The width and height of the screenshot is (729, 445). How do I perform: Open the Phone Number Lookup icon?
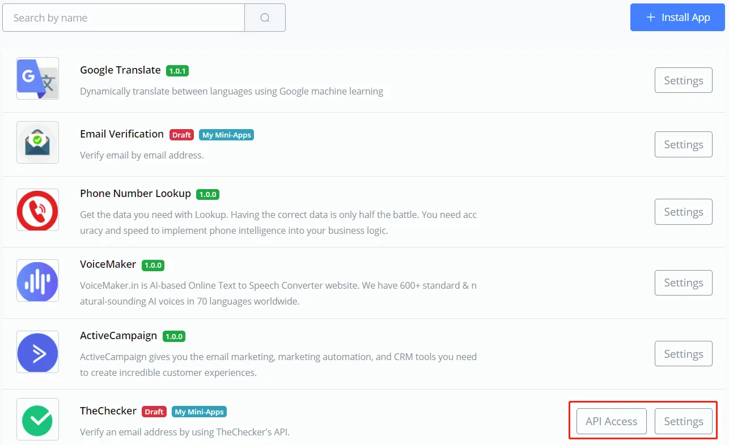37,209
